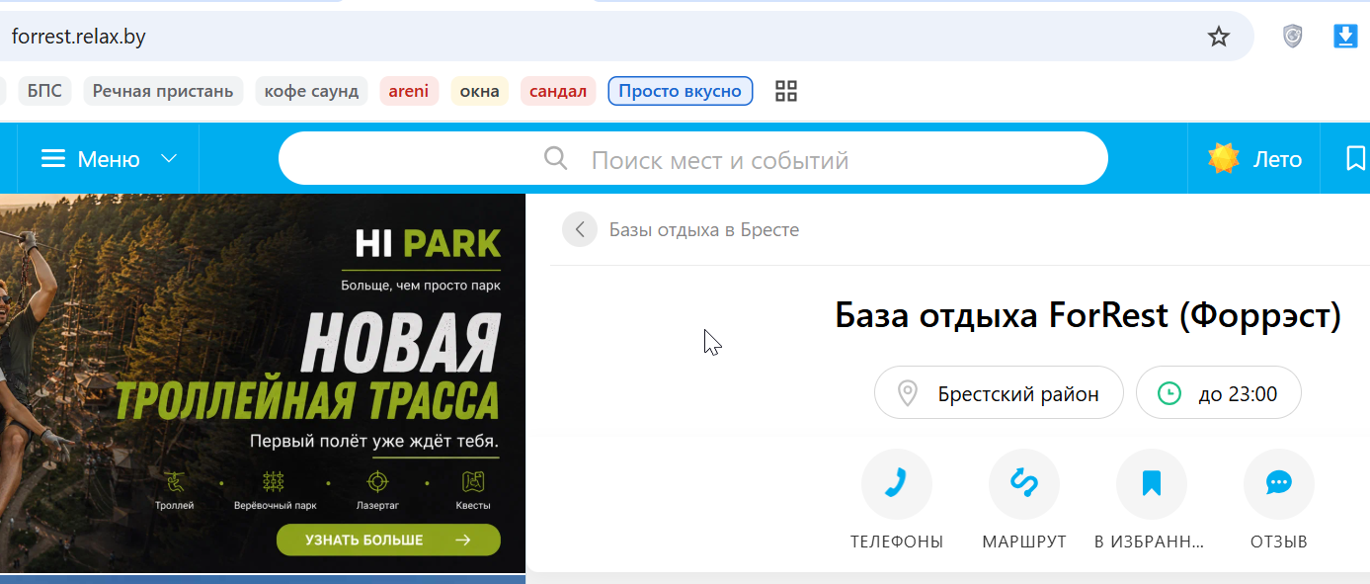Click the HI PARK logo on banner
Image resolution: width=1370 pixels, height=584 pixels.
pos(428,243)
